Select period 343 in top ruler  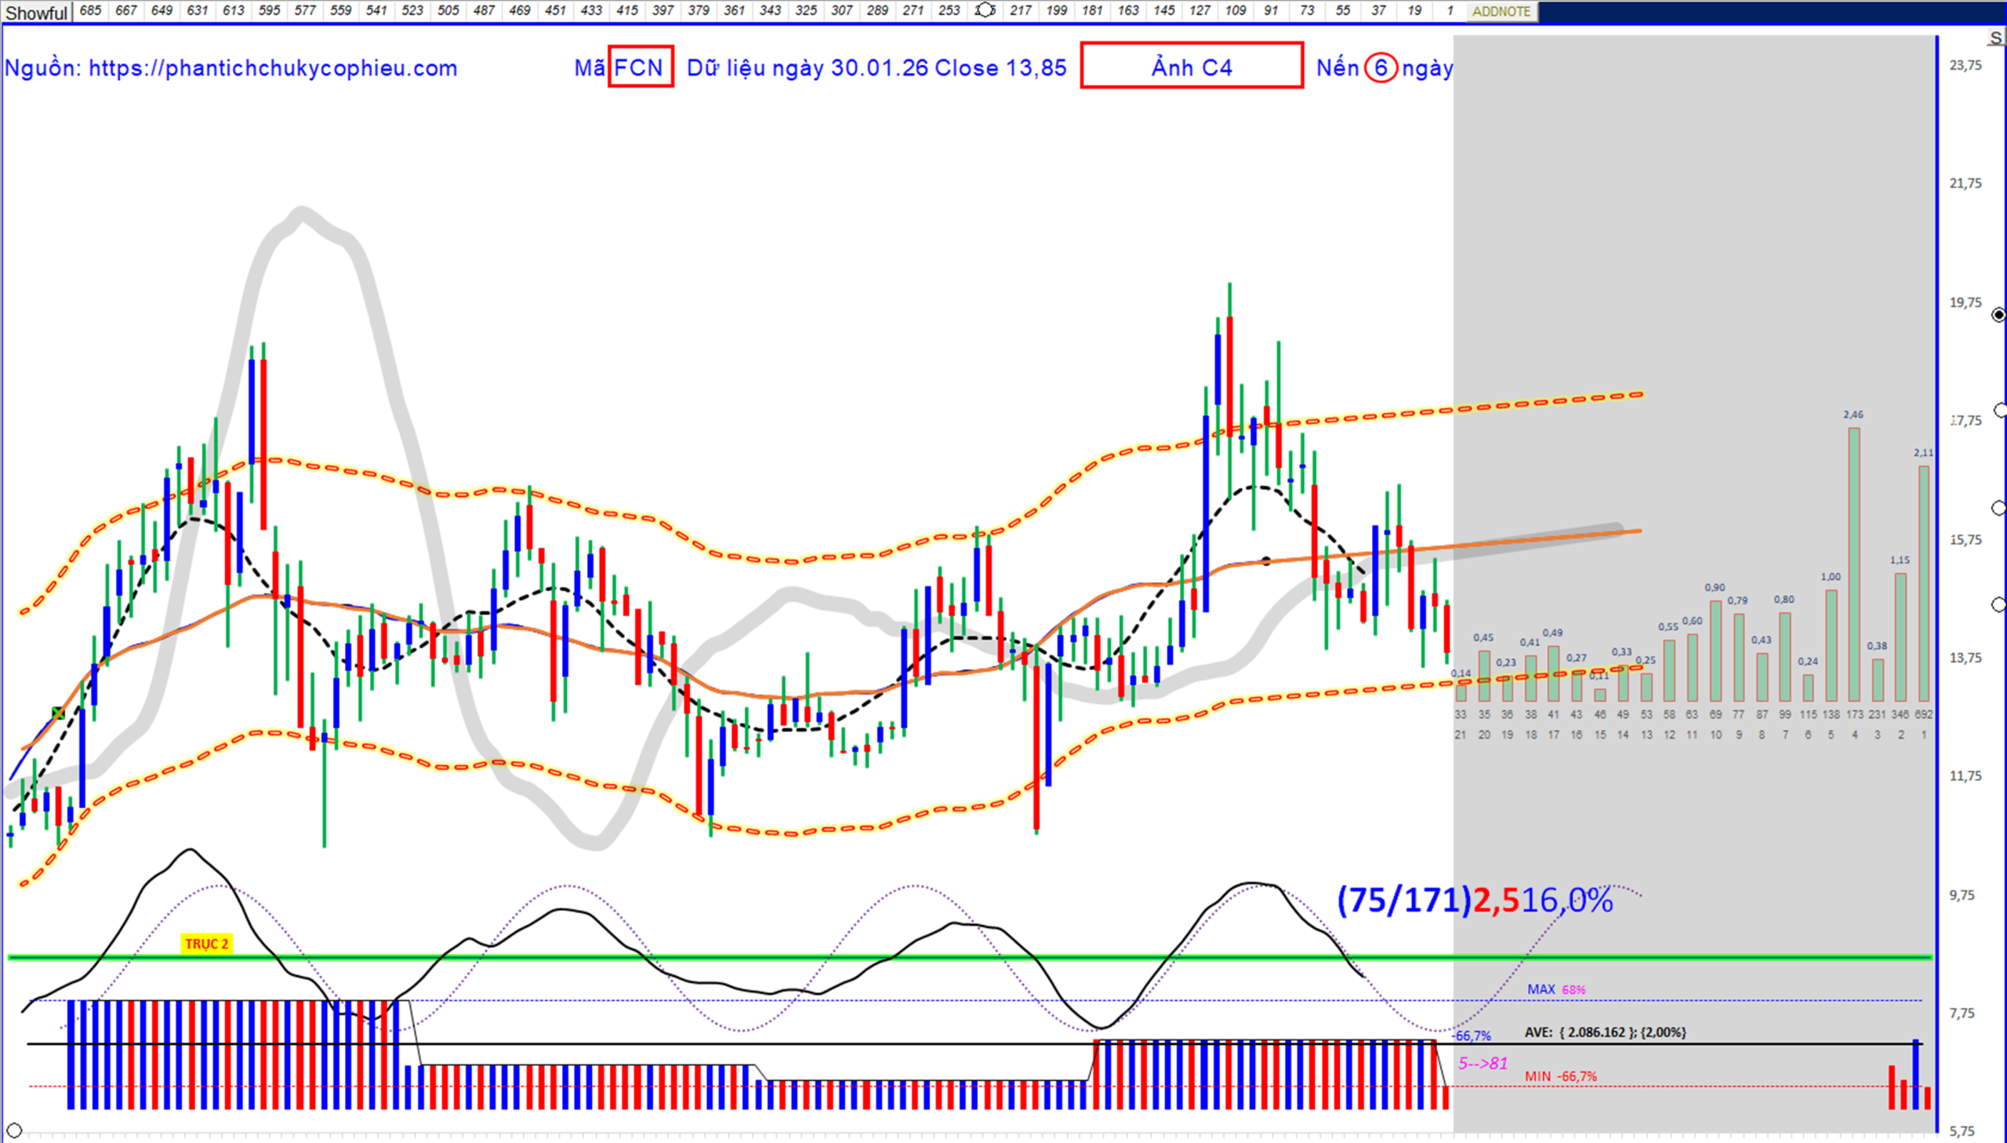pos(770,10)
